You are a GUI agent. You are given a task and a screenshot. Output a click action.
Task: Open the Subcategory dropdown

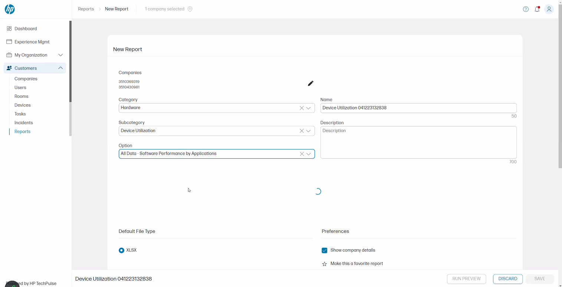(309, 131)
